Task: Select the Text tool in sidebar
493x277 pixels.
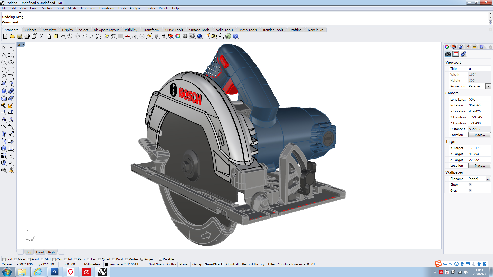Action: 4,134
